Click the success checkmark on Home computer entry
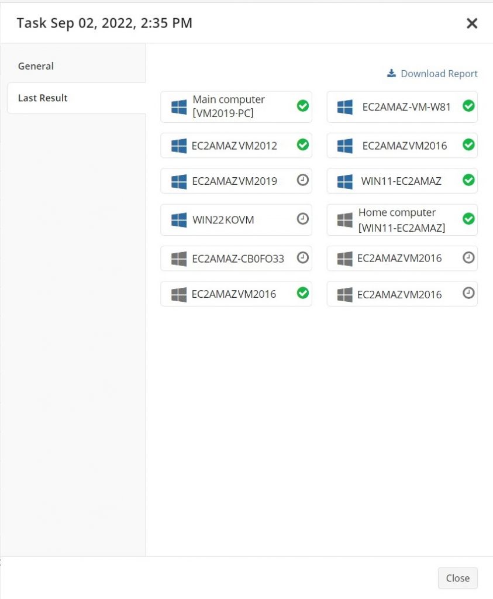The width and height of the screenshot is (493, 599). click(x=468, y=219)
